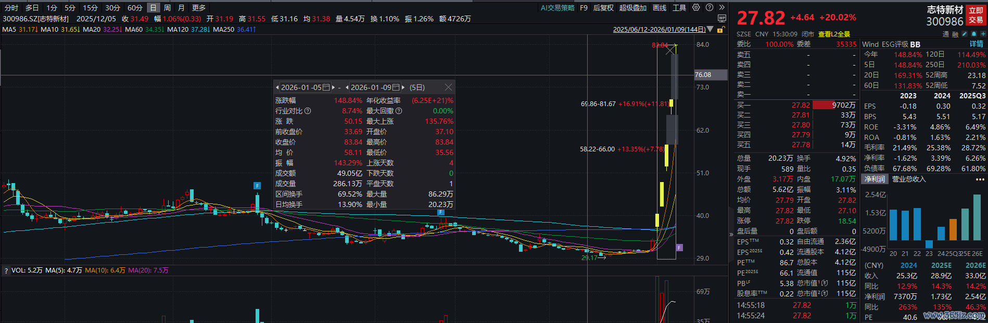Click the yellow padlock icon beside date range
This screenshot has height=323, width=988.
[720, 30]
